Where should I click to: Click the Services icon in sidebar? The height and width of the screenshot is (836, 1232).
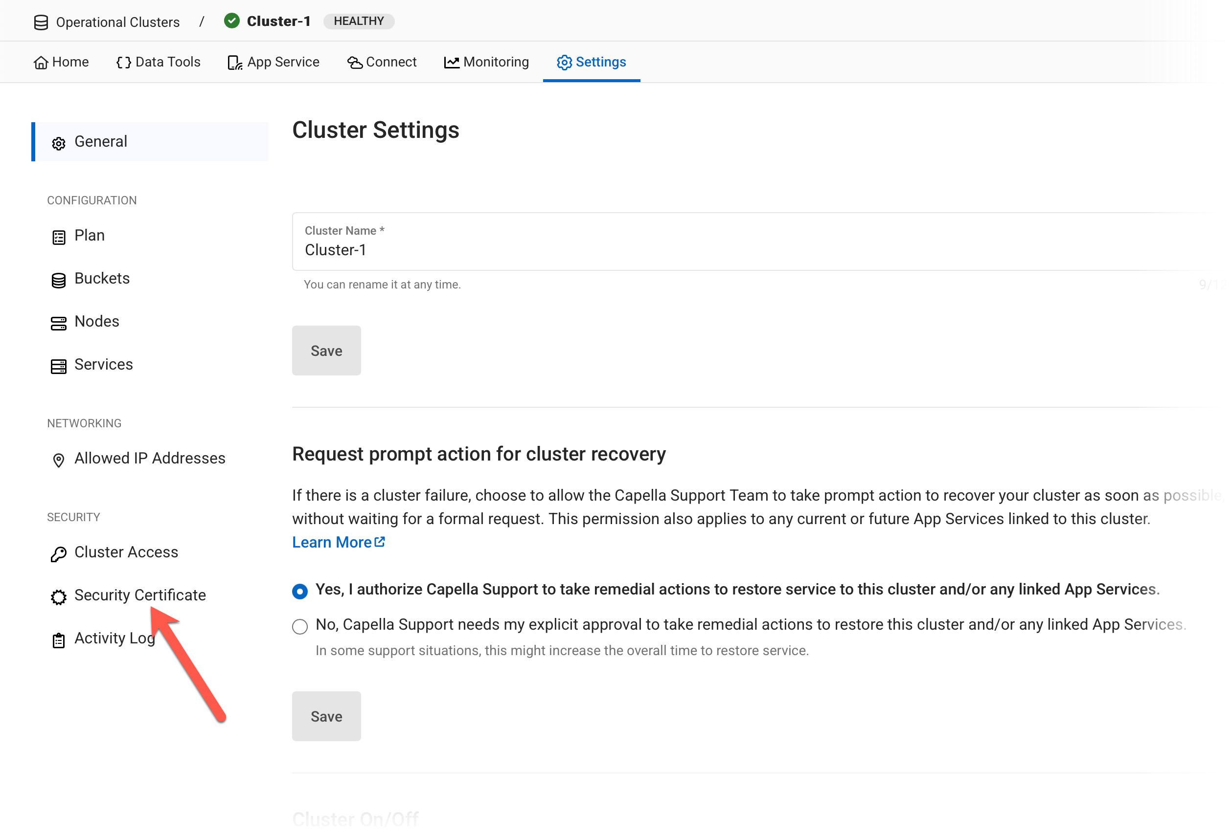point(58,366)
